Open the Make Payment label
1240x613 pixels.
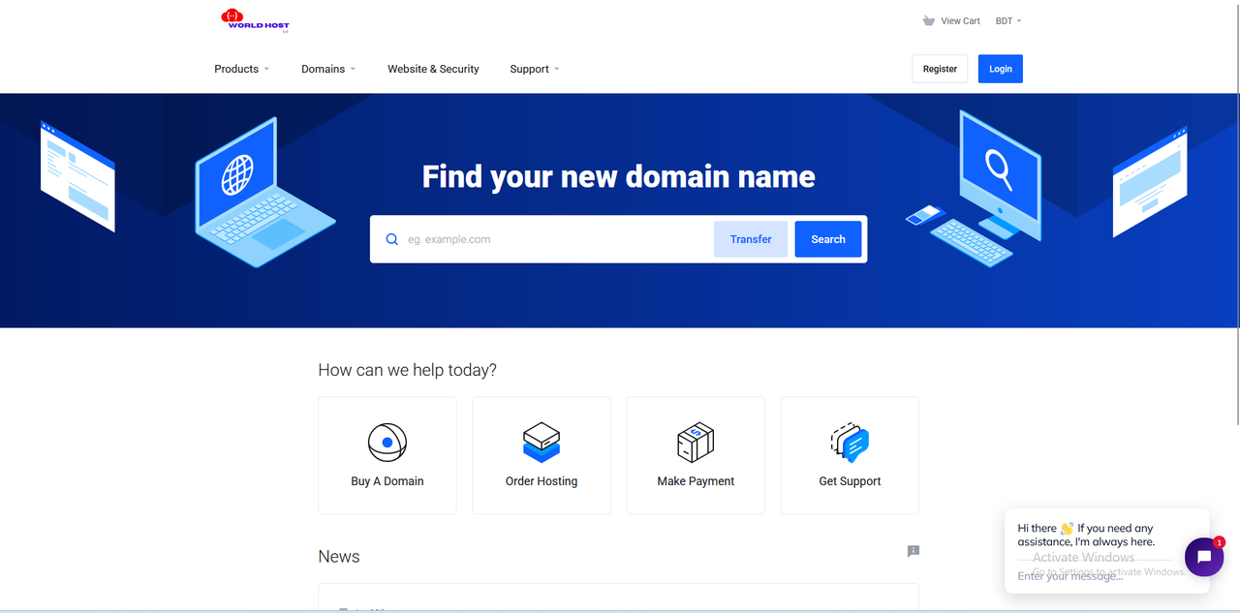pos(696,481)
